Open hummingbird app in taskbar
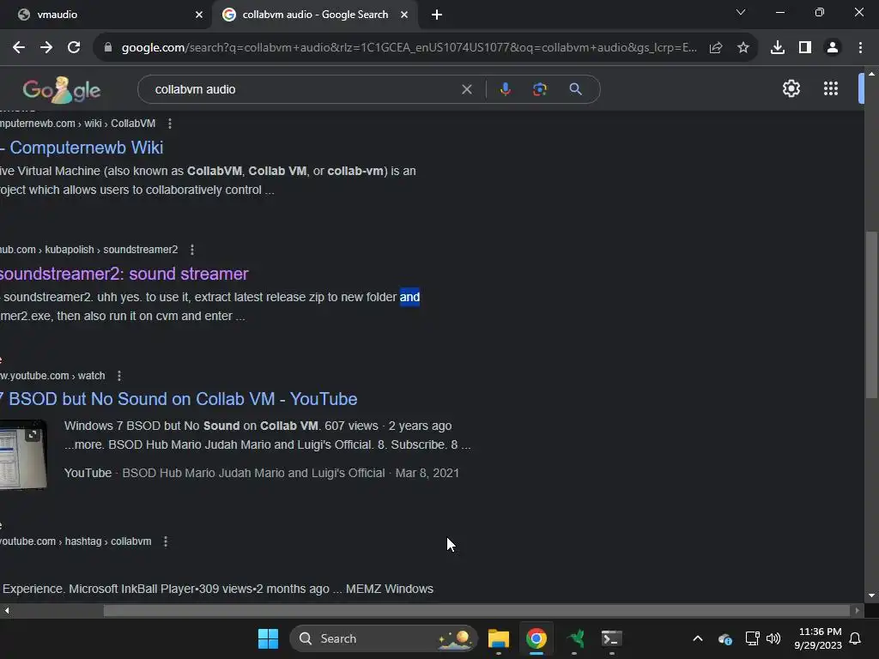The width and height of the screenshot is (879, 659). (574, 638)
